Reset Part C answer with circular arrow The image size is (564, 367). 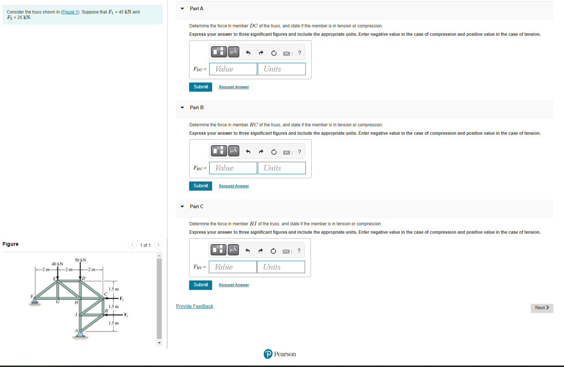(273, 251)
